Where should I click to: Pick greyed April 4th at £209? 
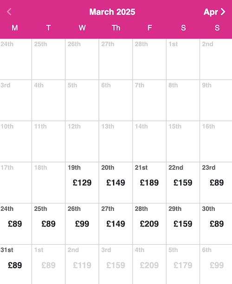click(149, 264)
